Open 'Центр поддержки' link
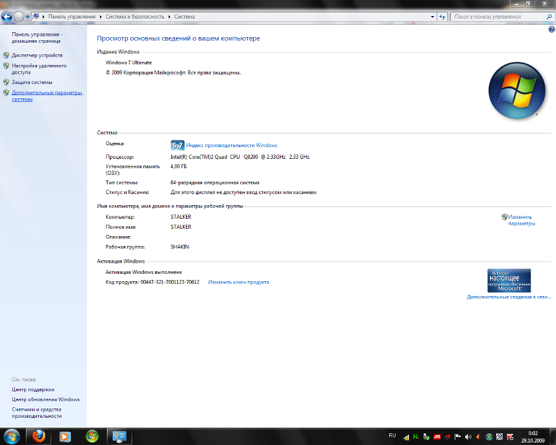 (x=33, y=389)
